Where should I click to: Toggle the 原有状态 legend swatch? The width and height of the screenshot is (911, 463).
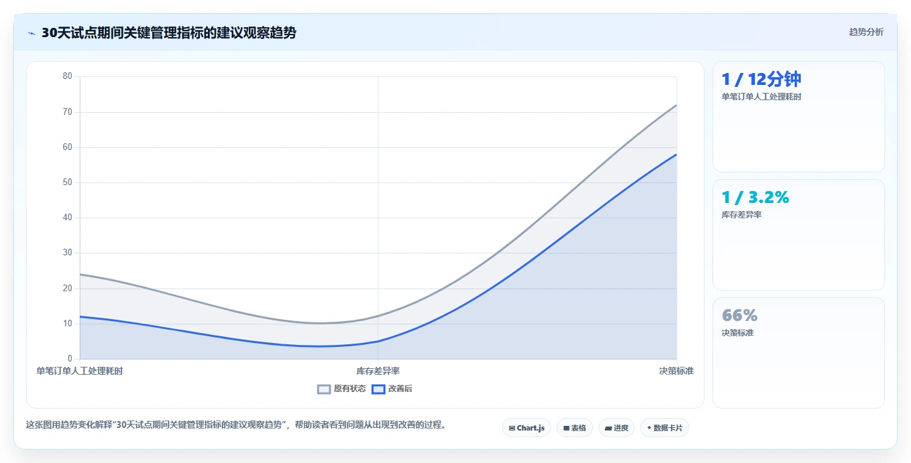pyautogui.click(x=324, y=389)
